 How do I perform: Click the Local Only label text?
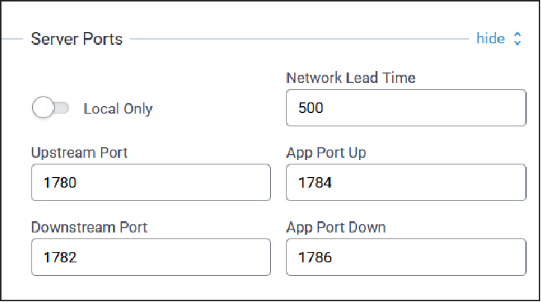click(117, 108)
